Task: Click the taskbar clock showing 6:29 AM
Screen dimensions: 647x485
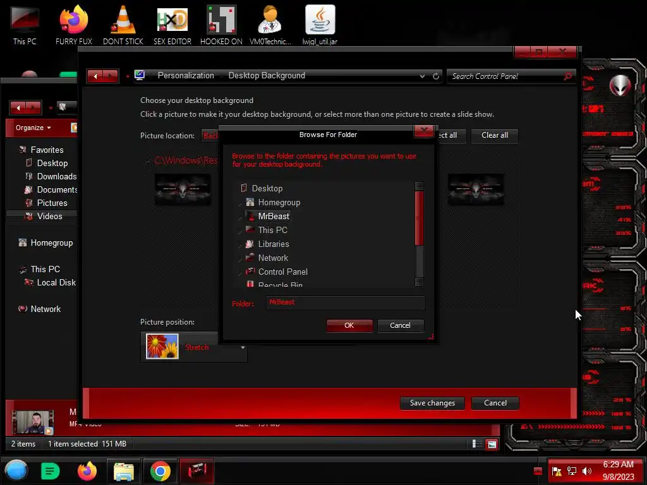Action: click(618, 464)
